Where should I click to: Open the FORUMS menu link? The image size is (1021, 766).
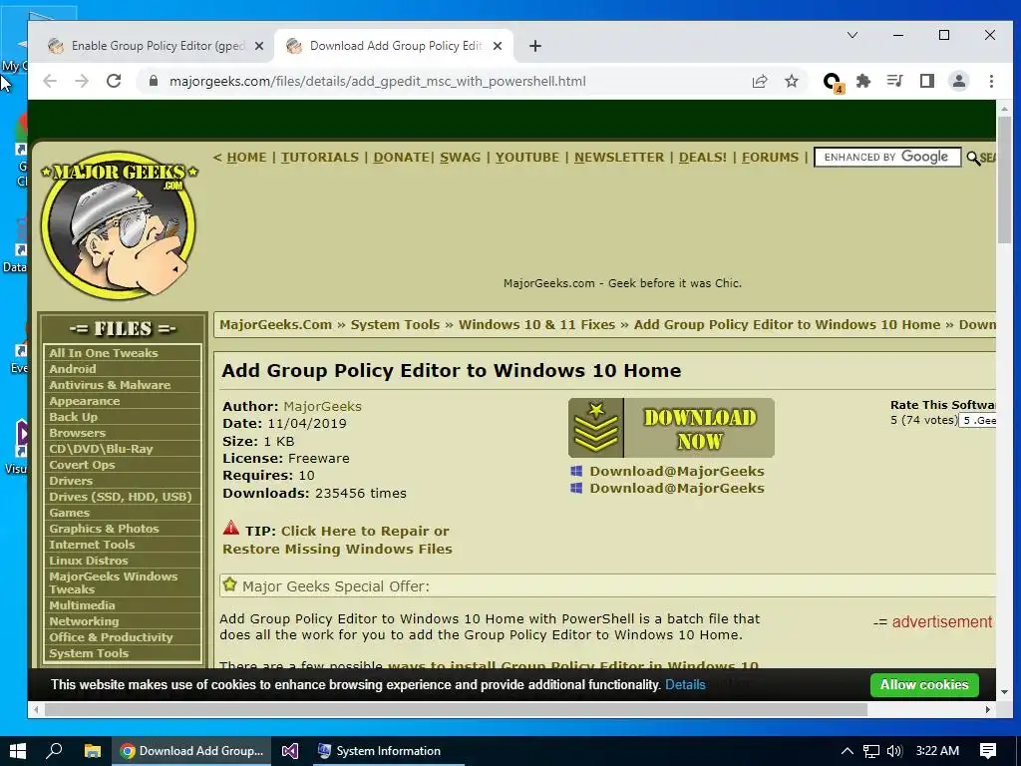click(x=771, y=158)
